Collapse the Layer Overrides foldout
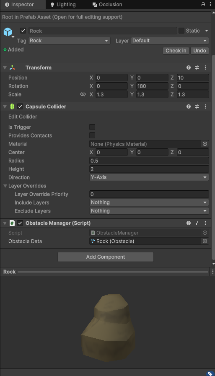215x376 pixels. [5, 186]
